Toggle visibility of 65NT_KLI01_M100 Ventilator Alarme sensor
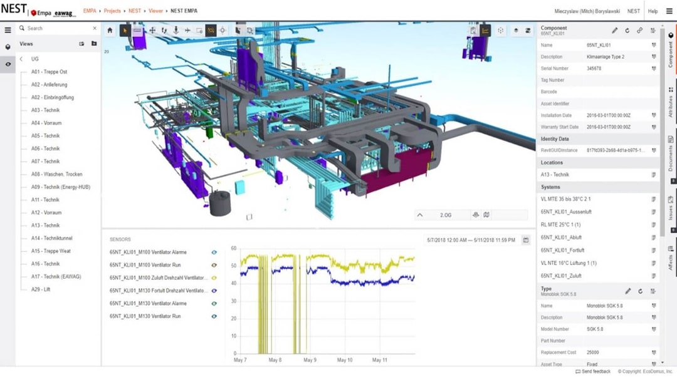This screenshot has height=377, width=677. click(x=214, y=252)
